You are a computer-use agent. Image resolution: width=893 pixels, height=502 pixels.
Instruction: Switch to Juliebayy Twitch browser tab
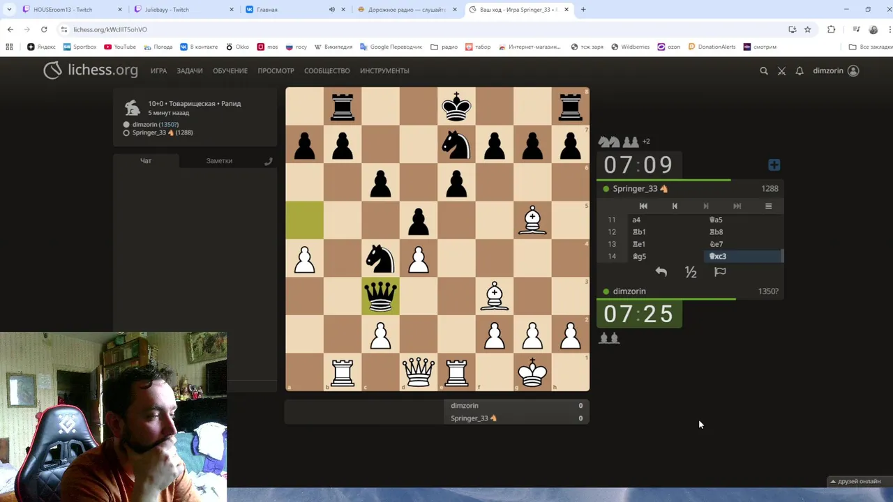tap(183, 10)
